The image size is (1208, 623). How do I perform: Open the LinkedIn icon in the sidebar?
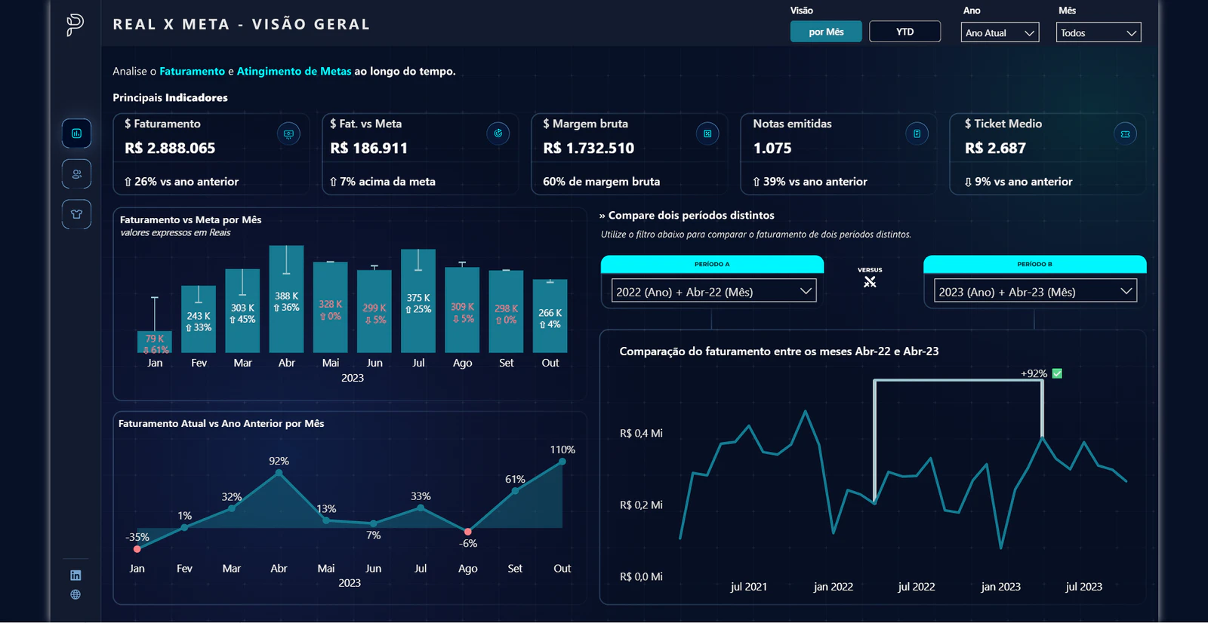coord(75,575)
